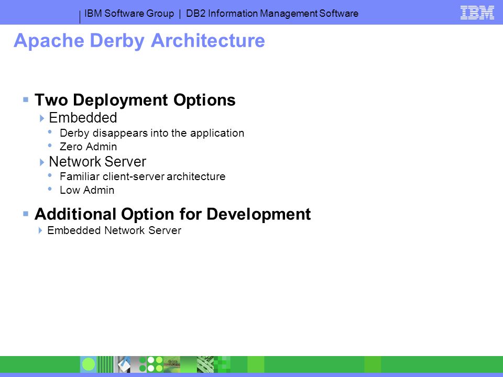Click the 'IBM Software Group' header text
The image size is (503, 377).
point(129,14)
